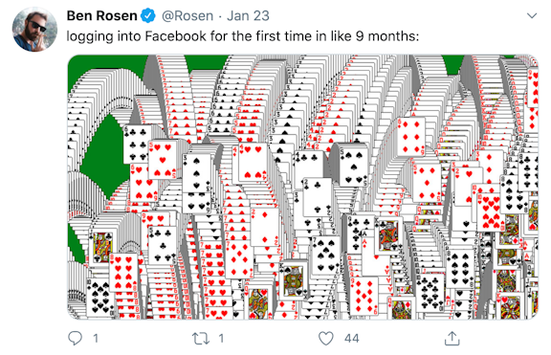Click the reply speech bubble icon
Viewport: 551px width, 355px height.
(75, 338)
